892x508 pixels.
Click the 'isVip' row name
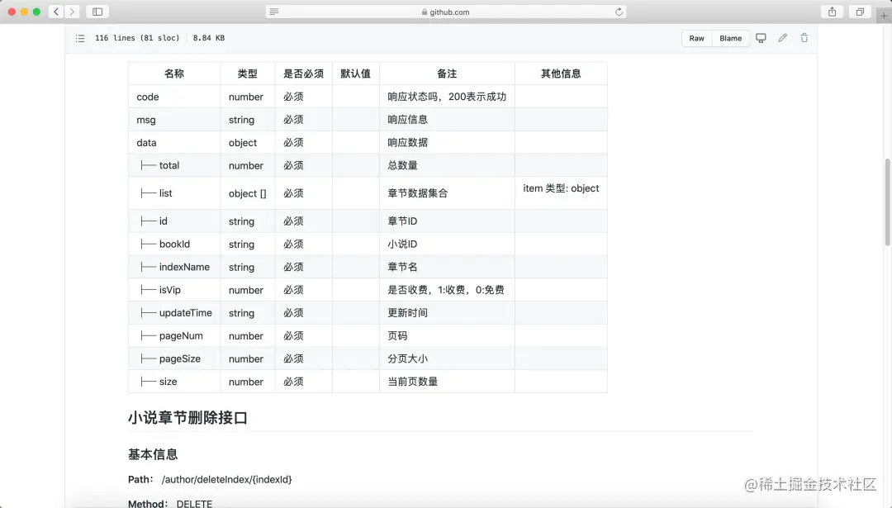coord(170,290)
